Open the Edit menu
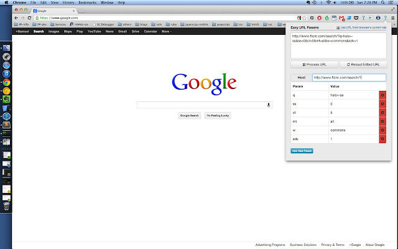 point(44,2)
